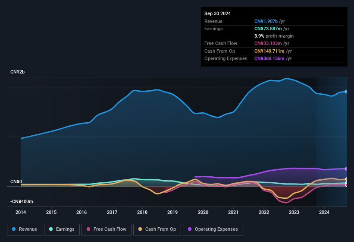Click the CN¥149.711m cash from op value
The image size is (354, 242).
coord(269,51)
